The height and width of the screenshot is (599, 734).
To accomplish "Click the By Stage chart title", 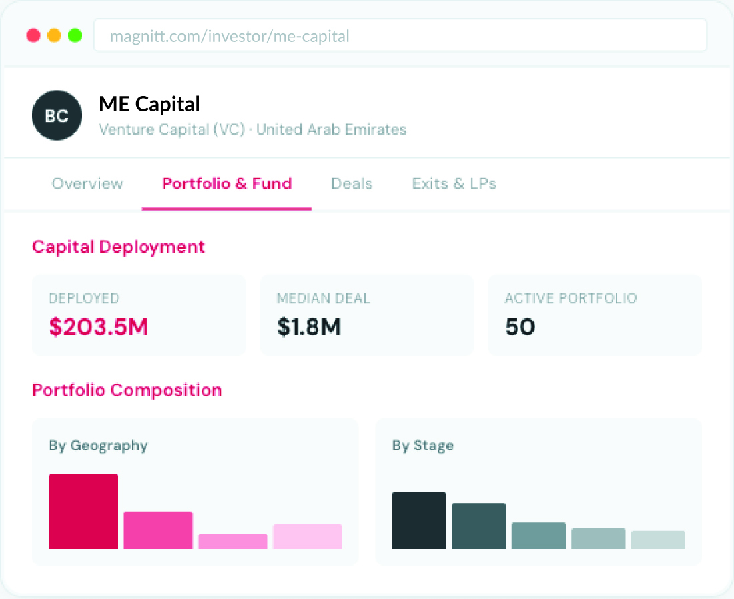I will point(423,446).
